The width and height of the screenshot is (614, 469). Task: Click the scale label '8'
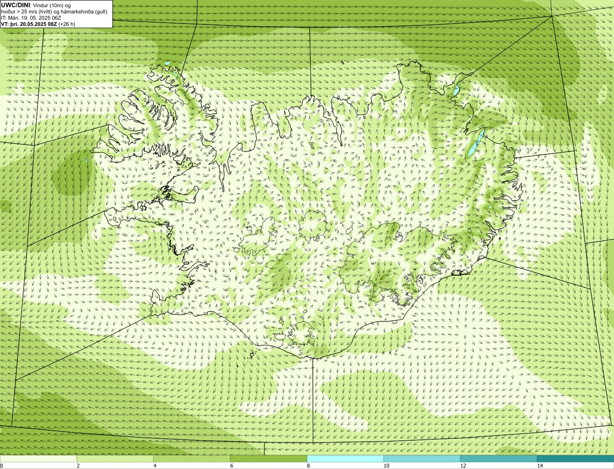[308, 466]
